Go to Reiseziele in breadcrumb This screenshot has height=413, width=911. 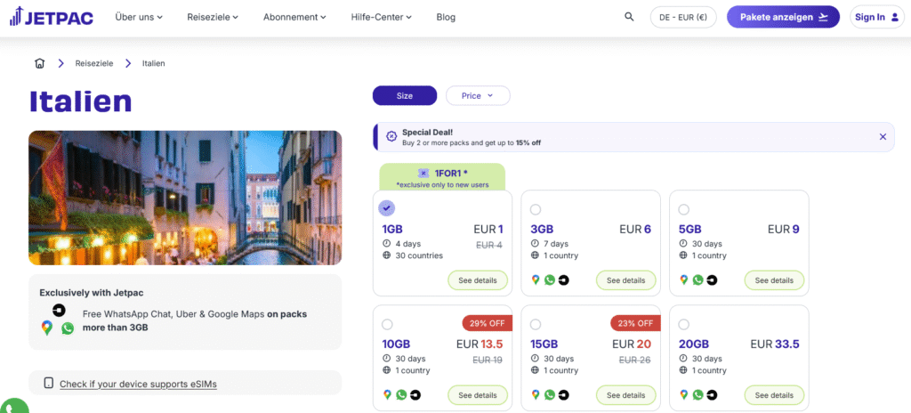[94, 63]
